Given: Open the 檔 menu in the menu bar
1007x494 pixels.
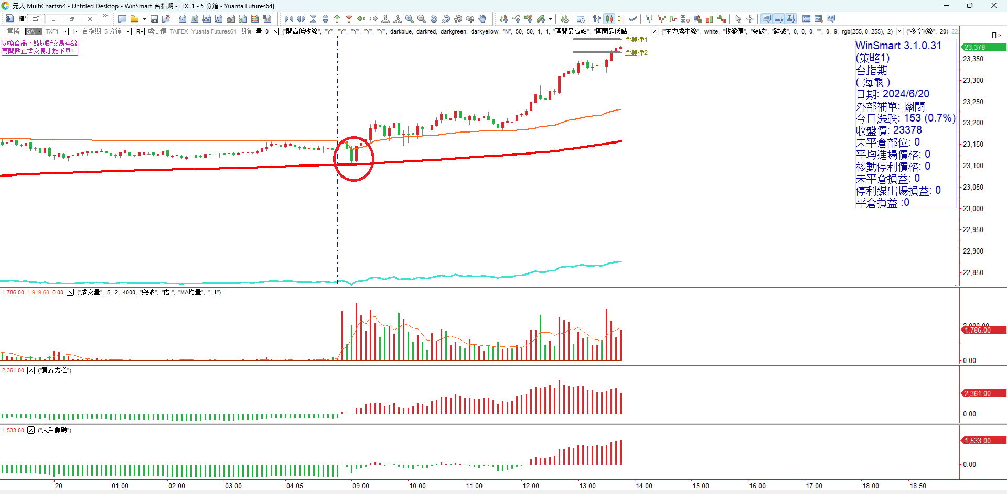Looking at the screenshot, I should [x=23, y=19].
